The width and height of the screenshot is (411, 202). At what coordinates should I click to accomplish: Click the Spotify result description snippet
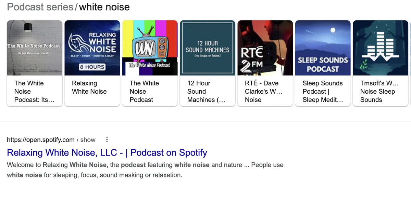click(x=145, y=170)
